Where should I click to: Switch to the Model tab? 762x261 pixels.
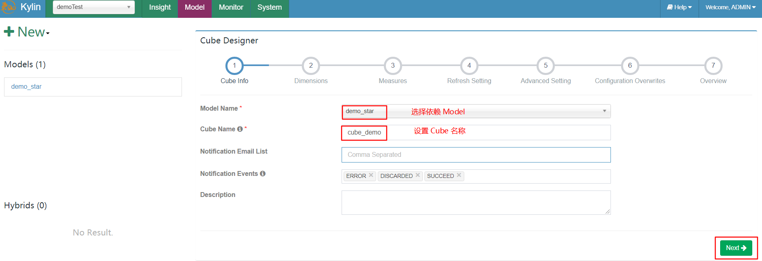click(195, 7)
